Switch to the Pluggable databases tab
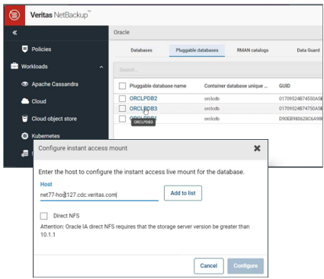 click(197, 50)
